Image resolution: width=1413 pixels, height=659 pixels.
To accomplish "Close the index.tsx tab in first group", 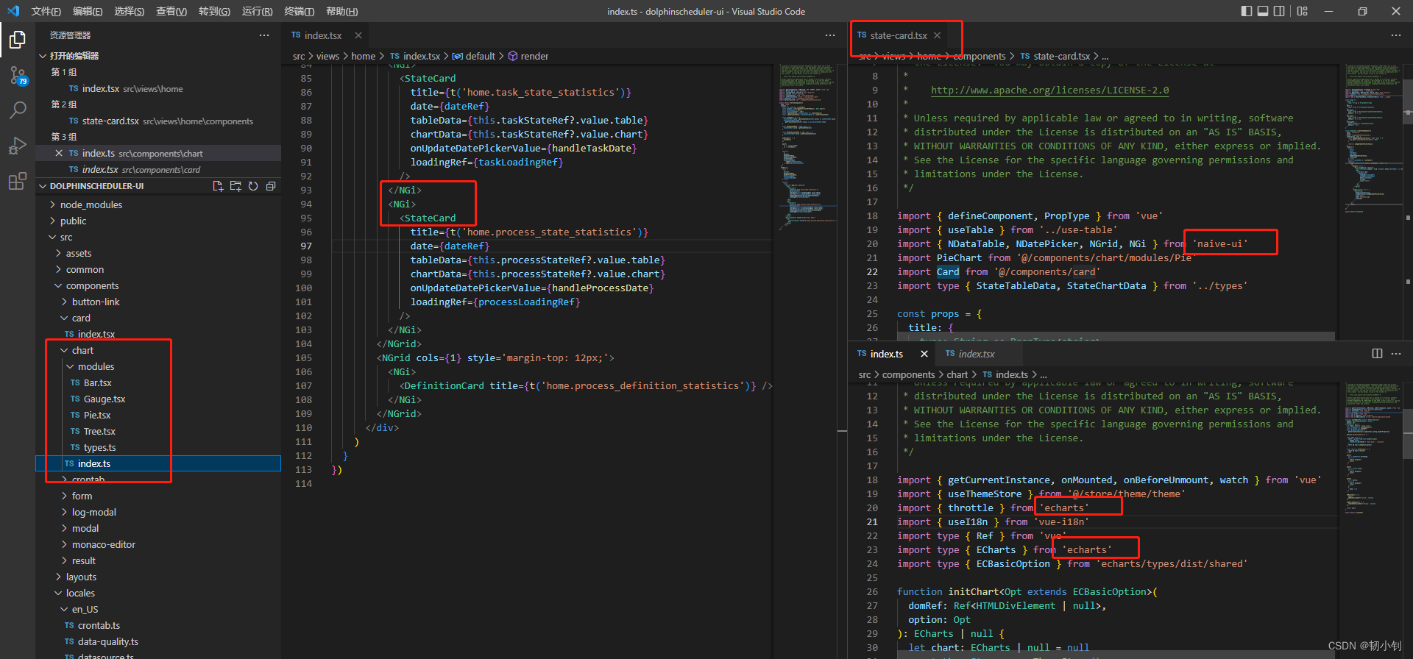I will pyautogui.click(x=358, y=35).
